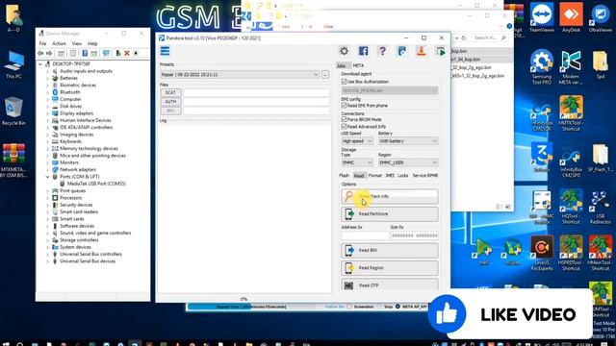616x346 pixels.
Task: Toggle Read Advanced Info checkbox
Action: click(345, 126)
